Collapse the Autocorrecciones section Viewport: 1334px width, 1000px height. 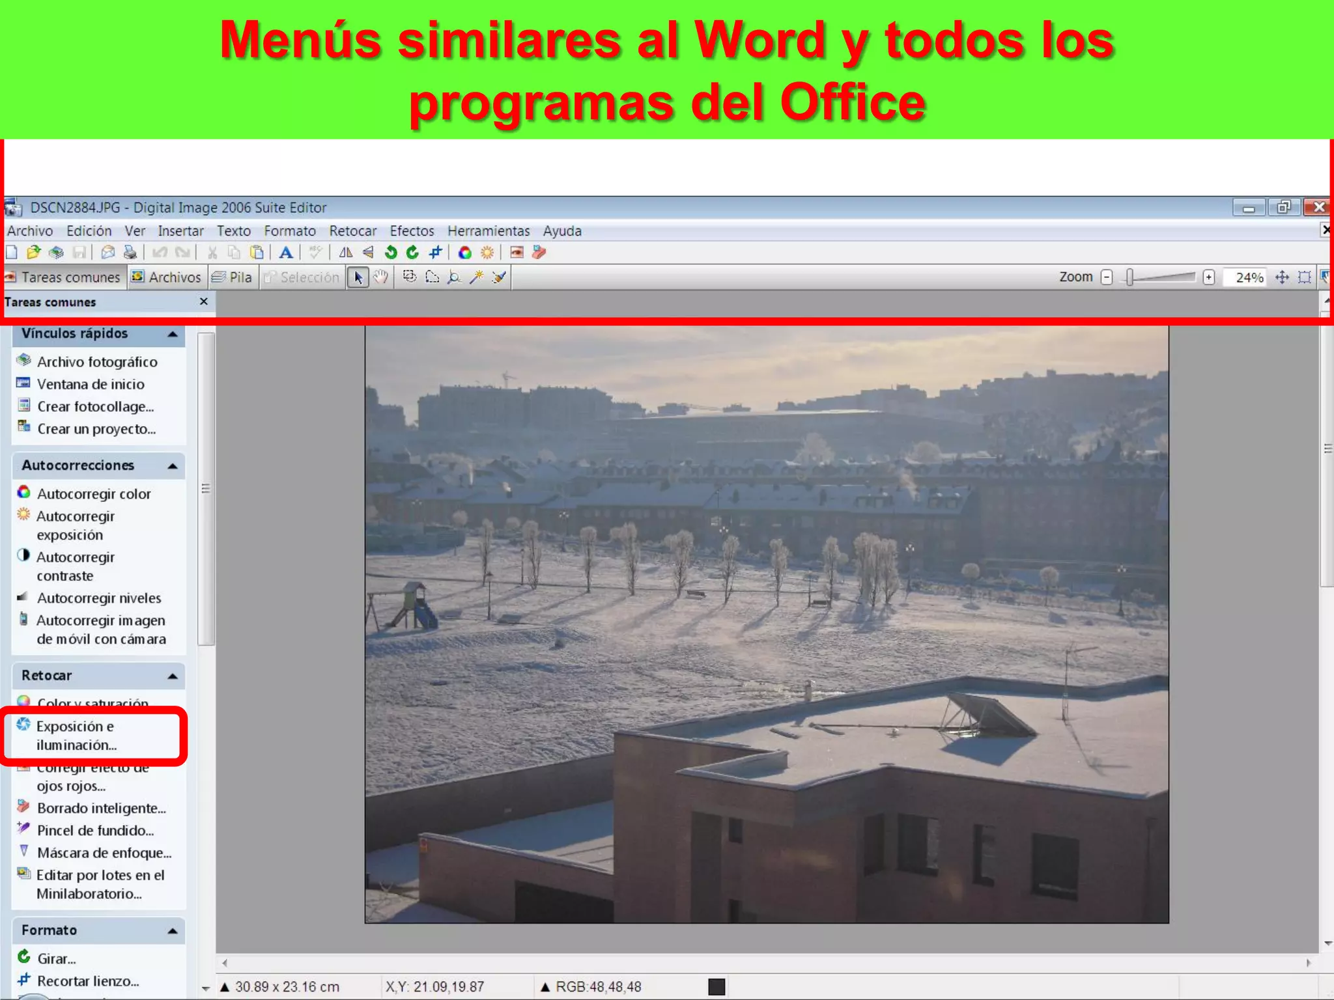[173, 466]
